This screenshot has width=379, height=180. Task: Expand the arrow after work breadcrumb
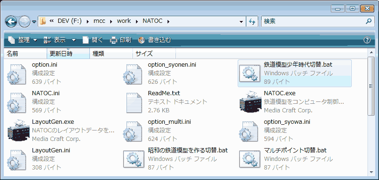[137, 21]
